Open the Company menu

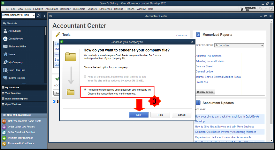[x=65, y=9]
